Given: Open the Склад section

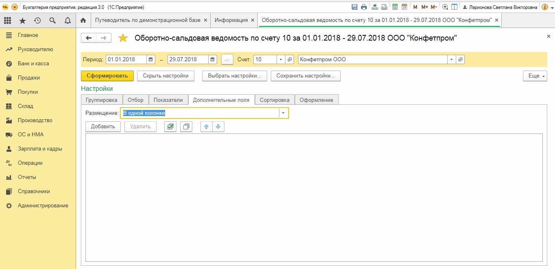Looking at the screenshot, I should (x=38, y=106).
